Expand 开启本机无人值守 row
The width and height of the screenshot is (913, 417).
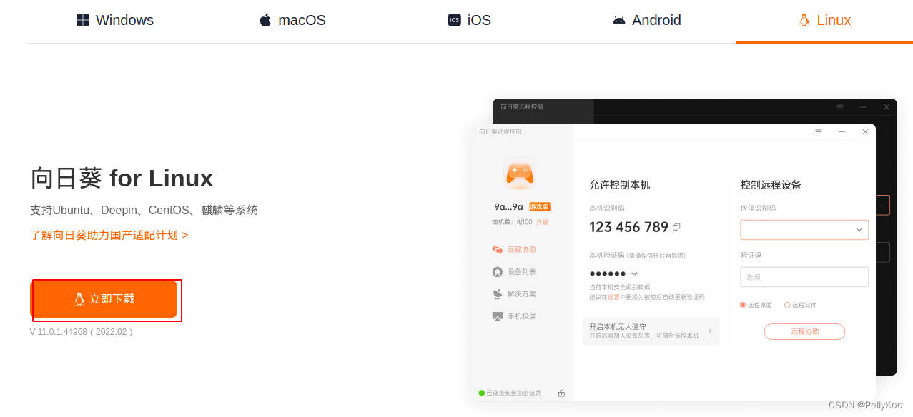651,331
